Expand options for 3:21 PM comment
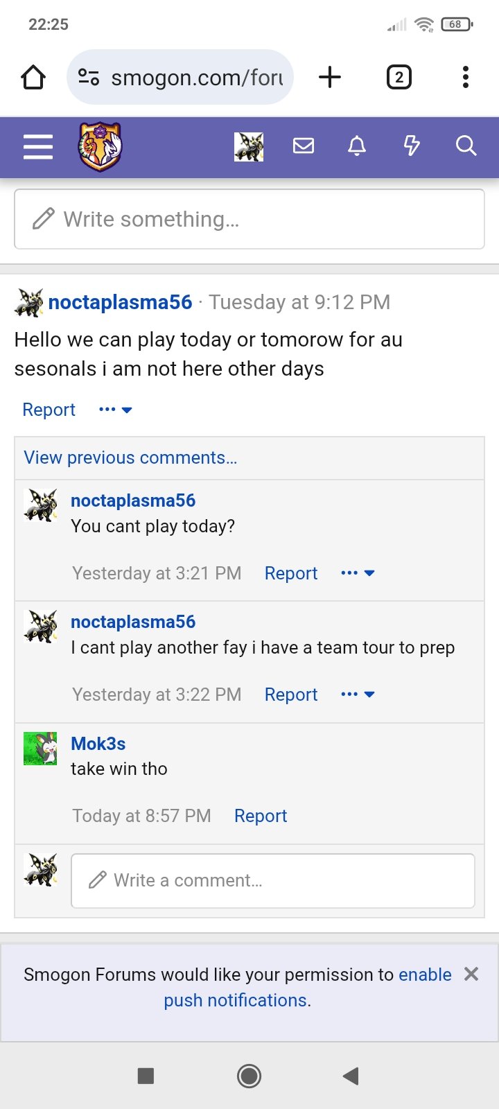The width and height of the screenshot is (499, 1109). [x=358, y=573]
